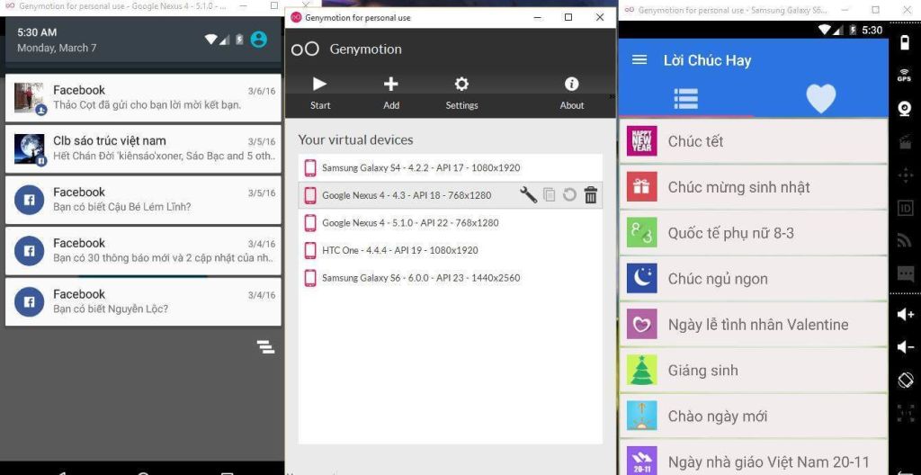Click the heart icon for Ngày lễ tình nhân
Image resolution: width=921 pixels, height=475 pixels.
click(641, 325)
